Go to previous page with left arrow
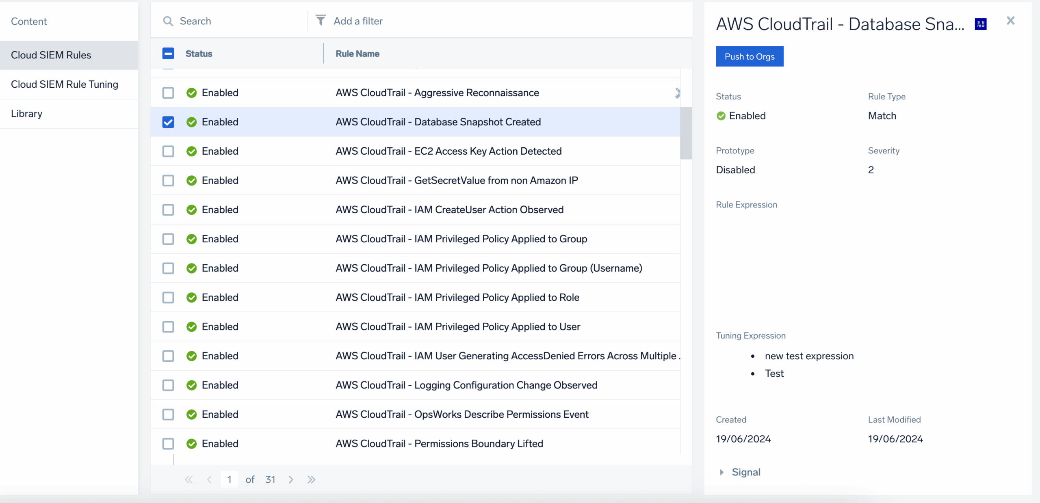The width and height of the screenshot is (1040, 503). (209, 479)
